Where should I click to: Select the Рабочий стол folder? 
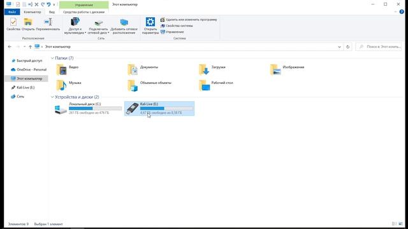point(216,85)
